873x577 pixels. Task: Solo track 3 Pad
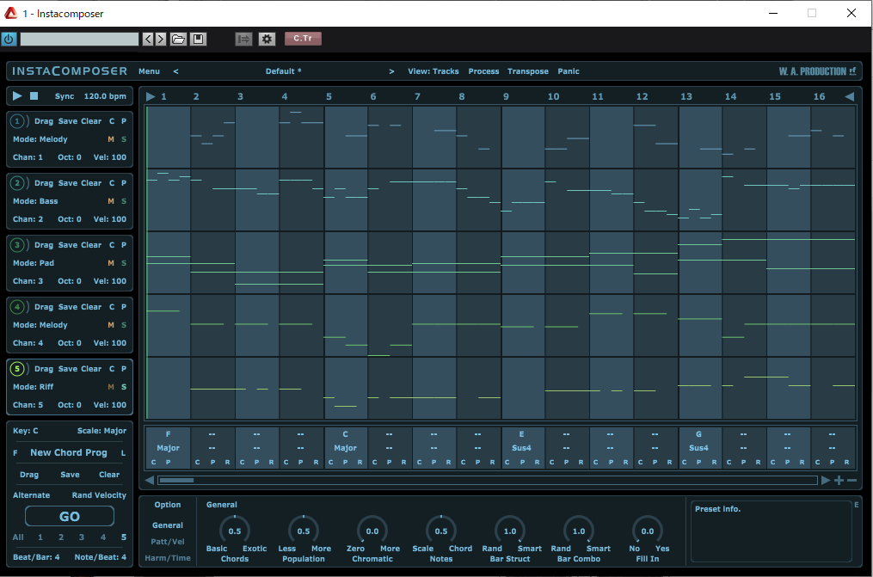point(124,262)
